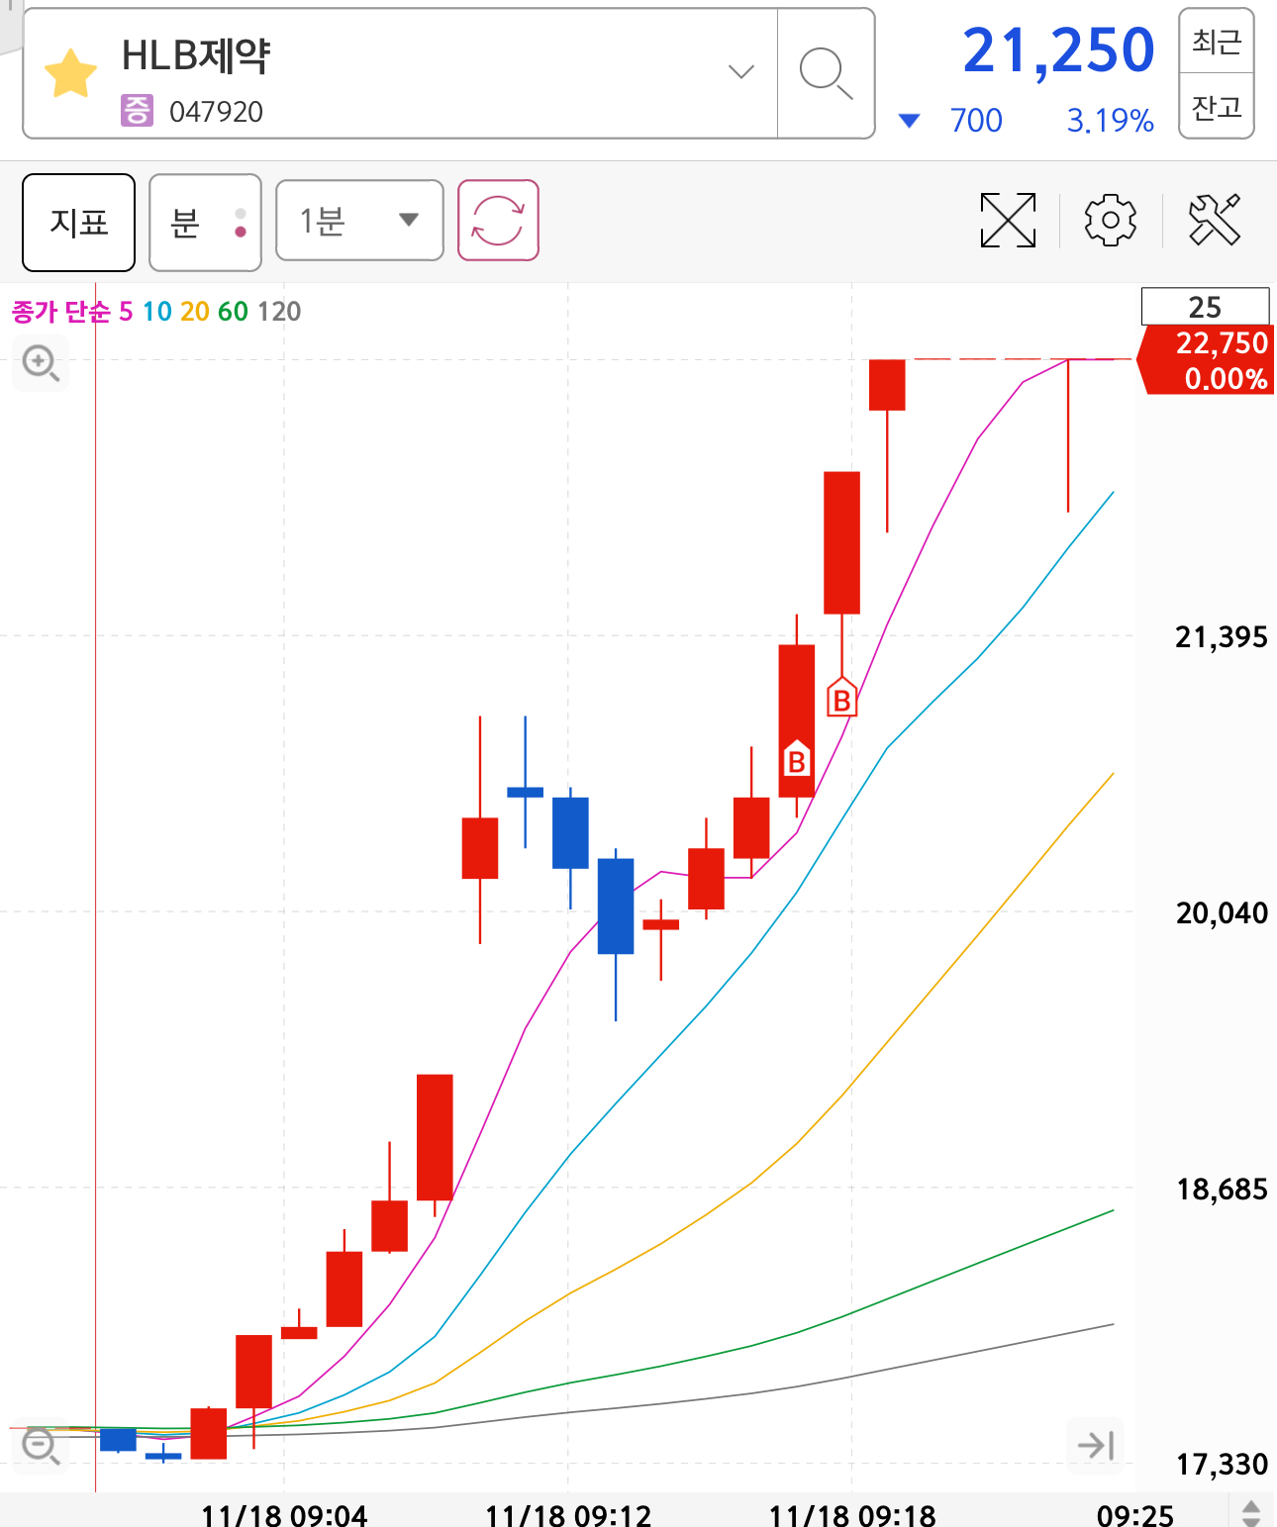Click the 047920 stock code

[x=216, y=112]
